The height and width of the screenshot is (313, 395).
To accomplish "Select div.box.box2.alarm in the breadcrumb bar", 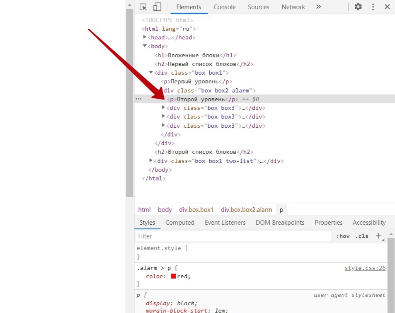I will point(247,209).
